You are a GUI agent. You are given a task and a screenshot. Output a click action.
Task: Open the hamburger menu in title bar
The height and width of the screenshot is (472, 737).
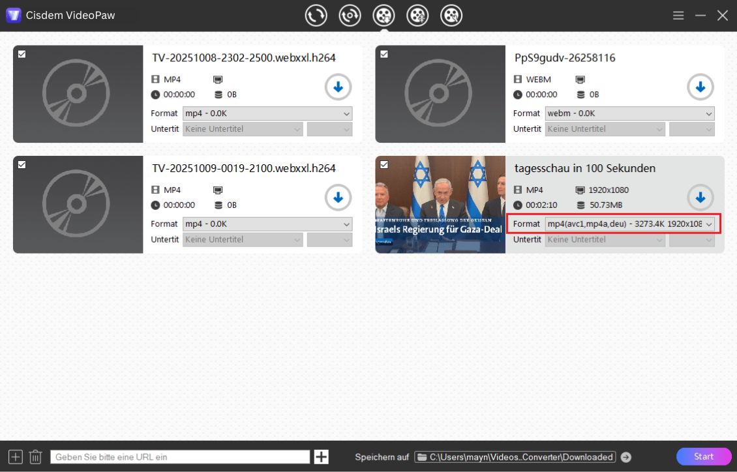pyautogui.click(x=678, y=15)
